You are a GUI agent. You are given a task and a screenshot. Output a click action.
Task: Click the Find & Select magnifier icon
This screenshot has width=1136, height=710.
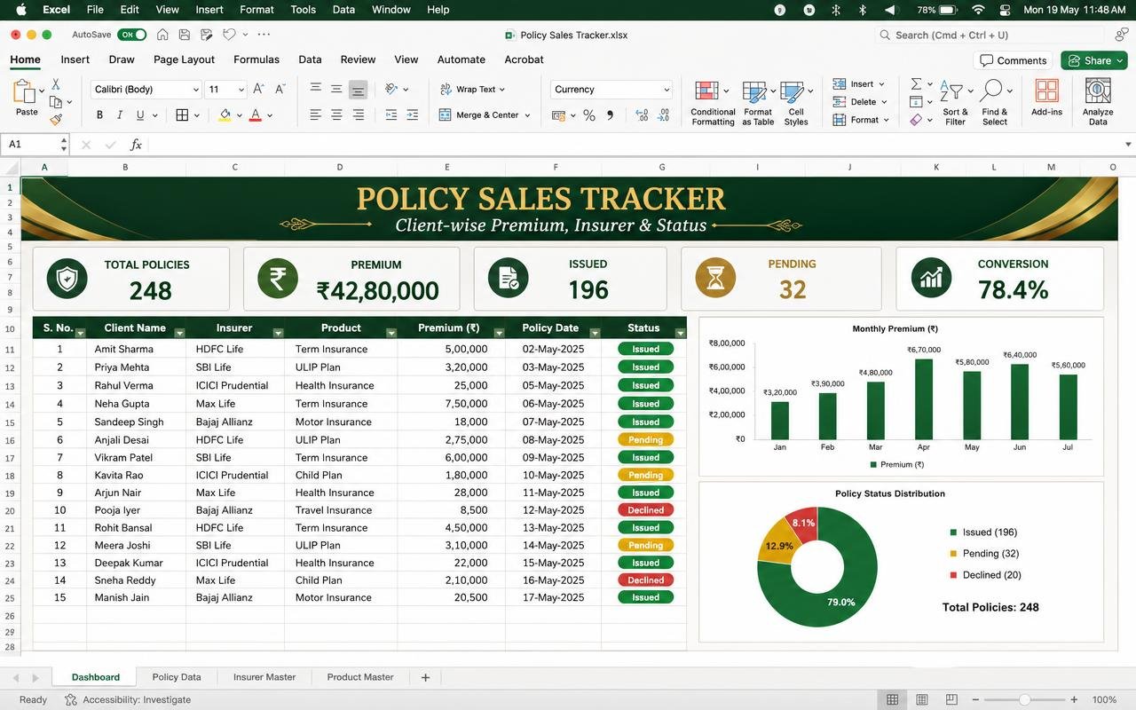(991, 91)
